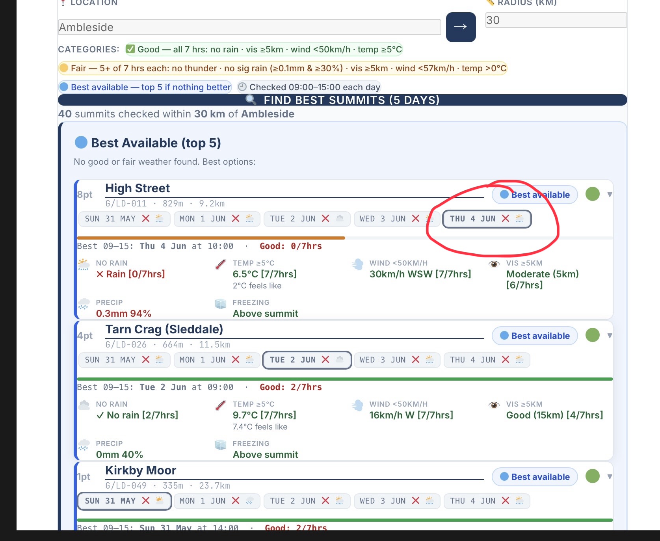
Task: Click the green status dot for High Street
Action: click(592, 194)
